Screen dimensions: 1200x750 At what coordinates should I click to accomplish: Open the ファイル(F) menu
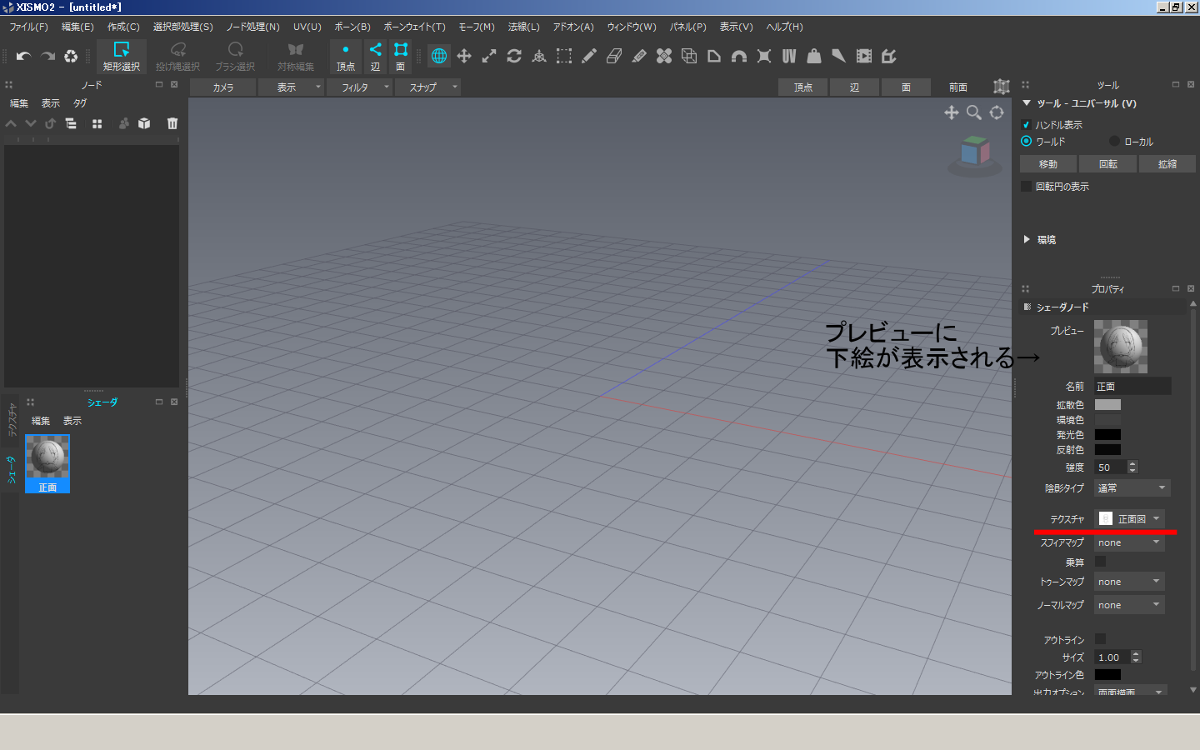click(28, 27)
